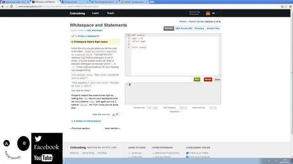Select the Section tab
The image size is (293, 164).
click(x=169, y=28)
